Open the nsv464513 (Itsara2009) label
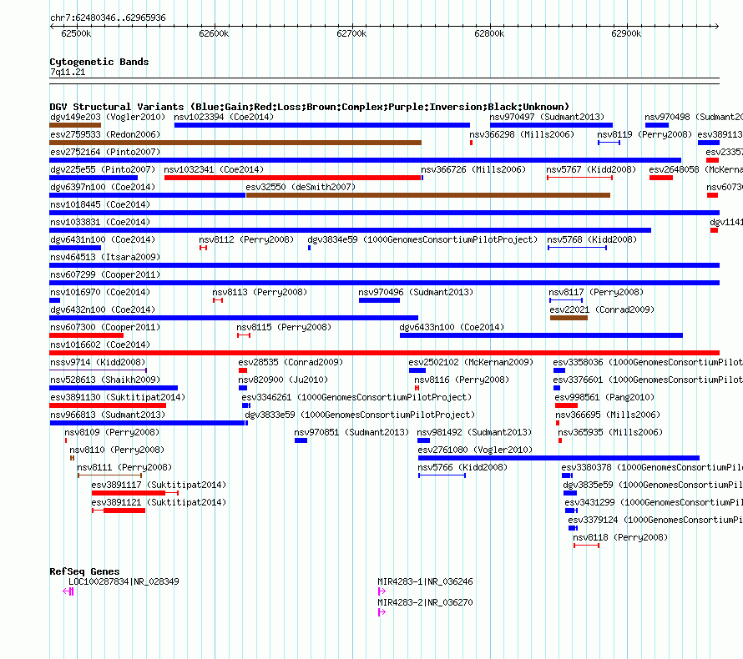The height and width of the screenshot is (659, 743). pos(105,257)
